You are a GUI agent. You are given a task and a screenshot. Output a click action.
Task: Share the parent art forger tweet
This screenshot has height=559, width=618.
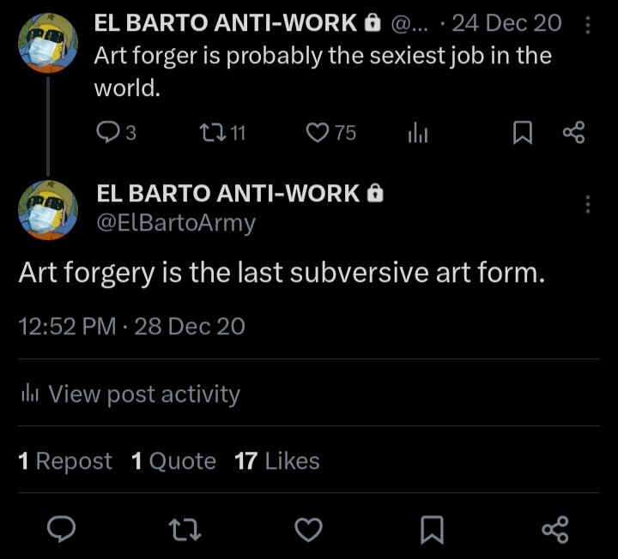[573, 132]
